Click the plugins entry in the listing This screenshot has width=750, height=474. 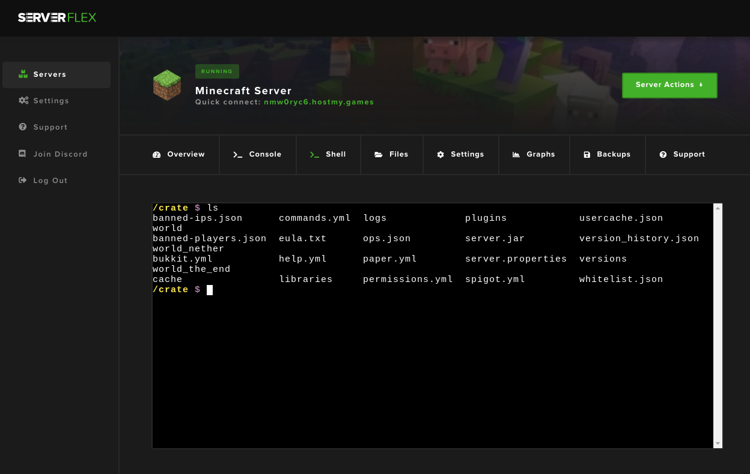click(486, 218)
